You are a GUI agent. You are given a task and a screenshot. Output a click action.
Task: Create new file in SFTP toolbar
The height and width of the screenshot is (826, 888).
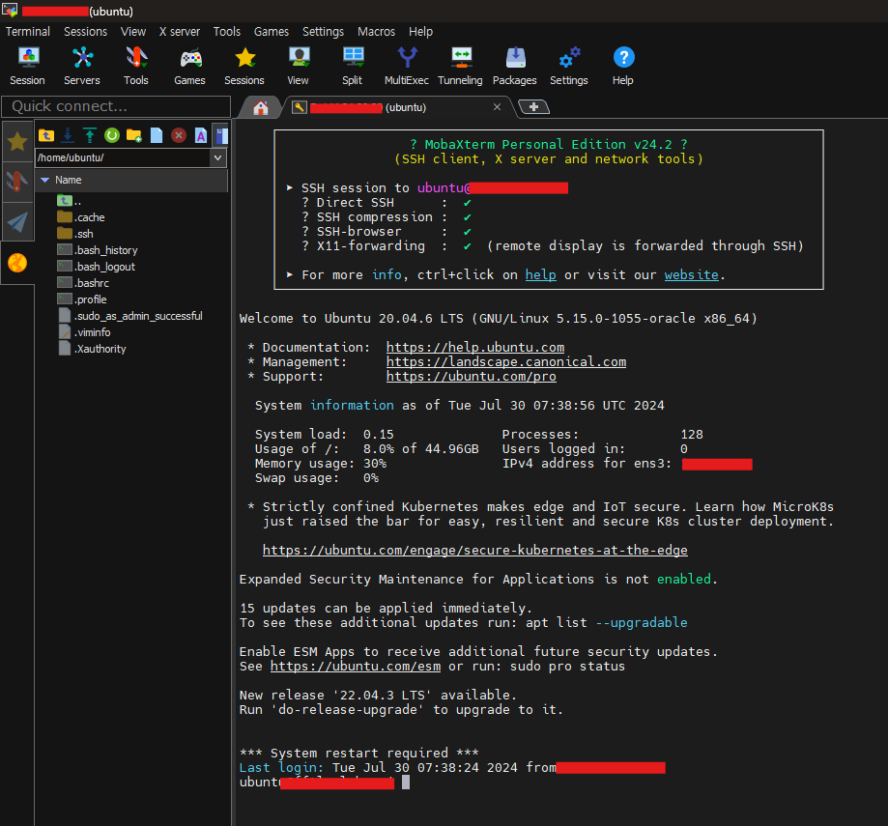[157, 135]
